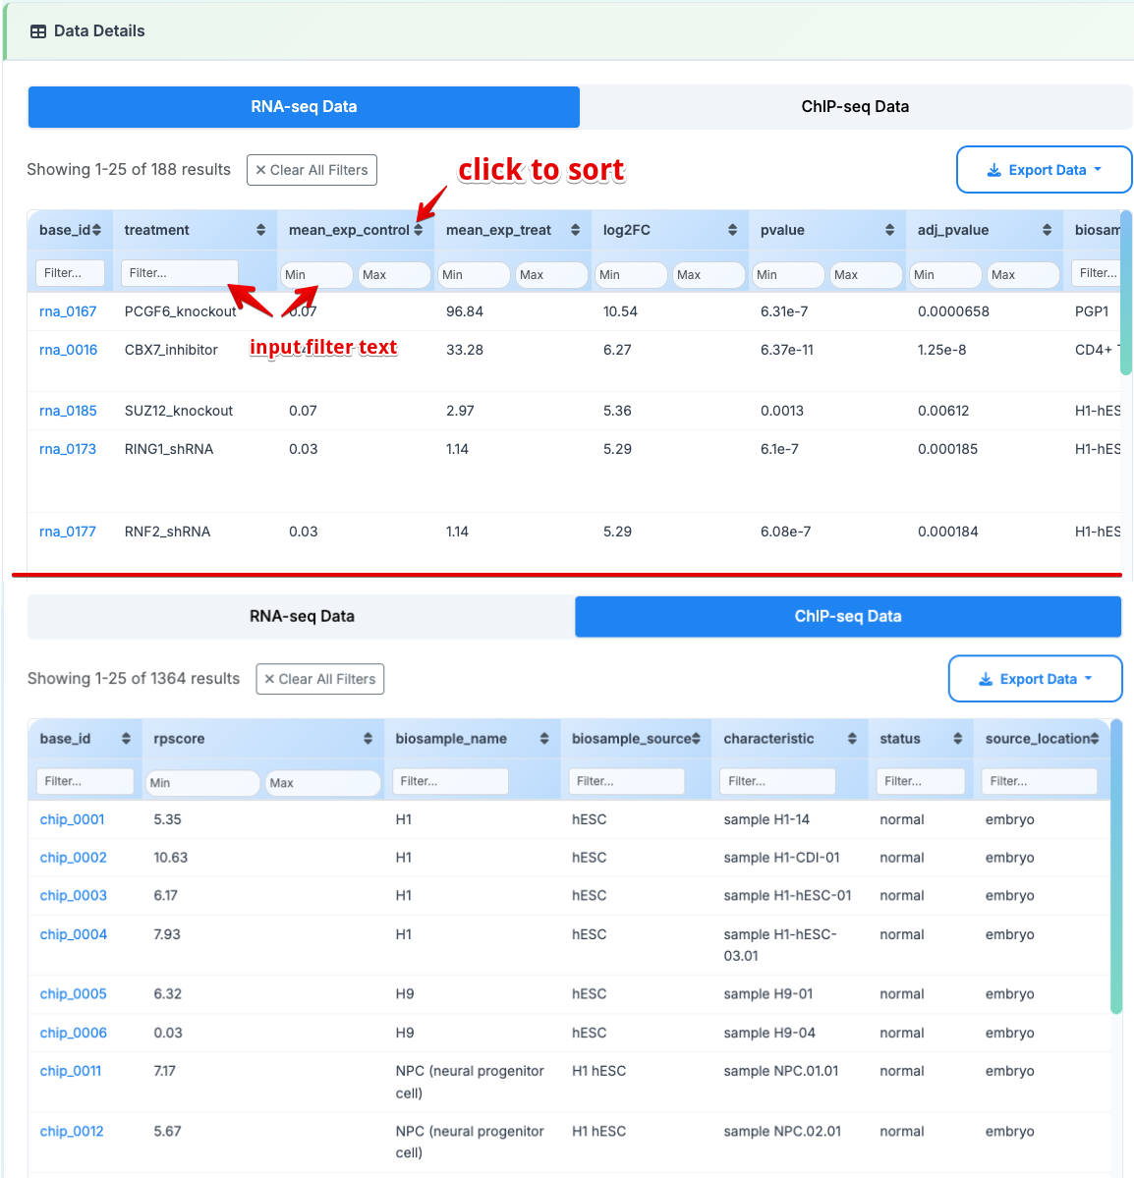The height and width of the screenshot is (1178, 1134).
Task: Toggle sorting for the status column
Action: point(958,738)
